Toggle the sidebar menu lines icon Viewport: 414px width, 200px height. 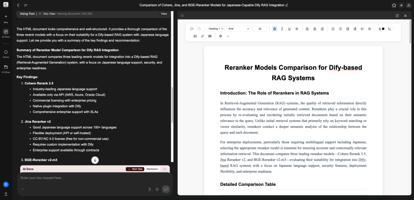click(25, 5)
